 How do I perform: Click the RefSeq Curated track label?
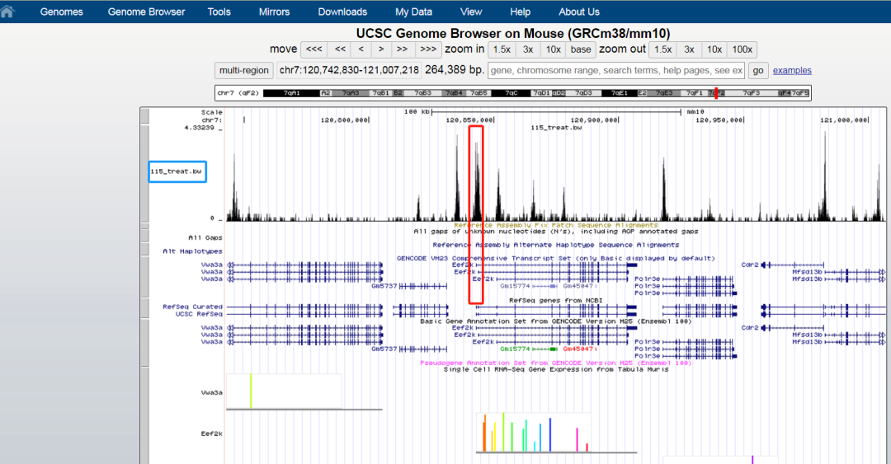coord(192,307)
